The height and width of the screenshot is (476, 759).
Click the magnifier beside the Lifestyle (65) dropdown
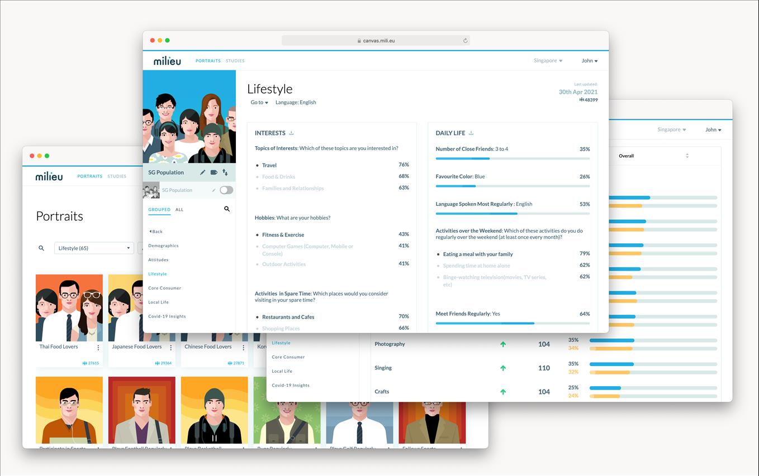41,248
